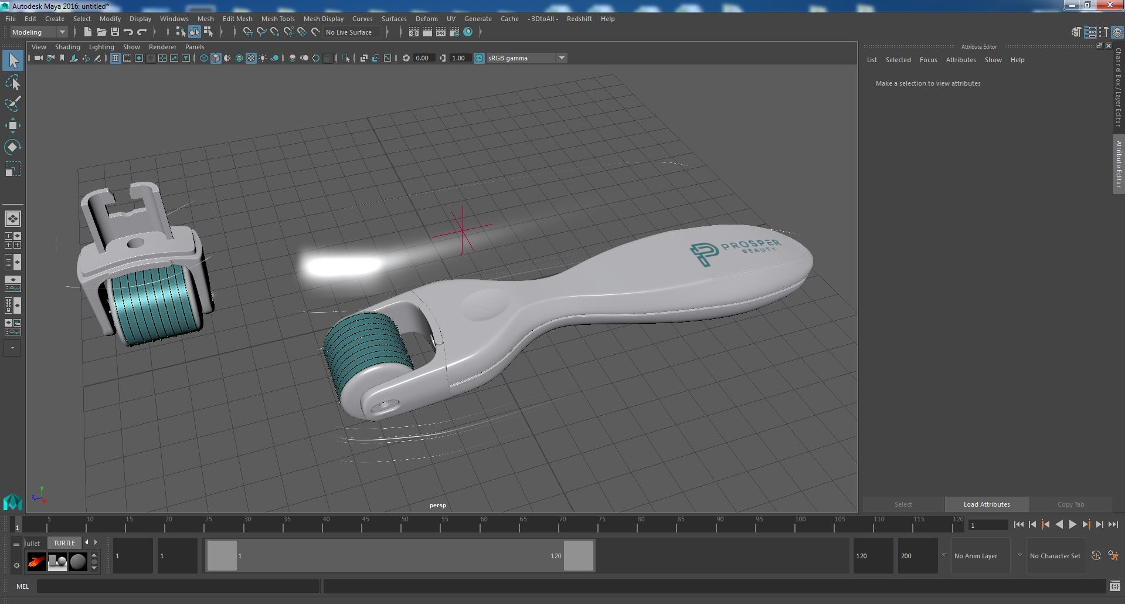Screen dimensions: 1125x604
Task: Play animation forwards
Action: pos(1072,525)
